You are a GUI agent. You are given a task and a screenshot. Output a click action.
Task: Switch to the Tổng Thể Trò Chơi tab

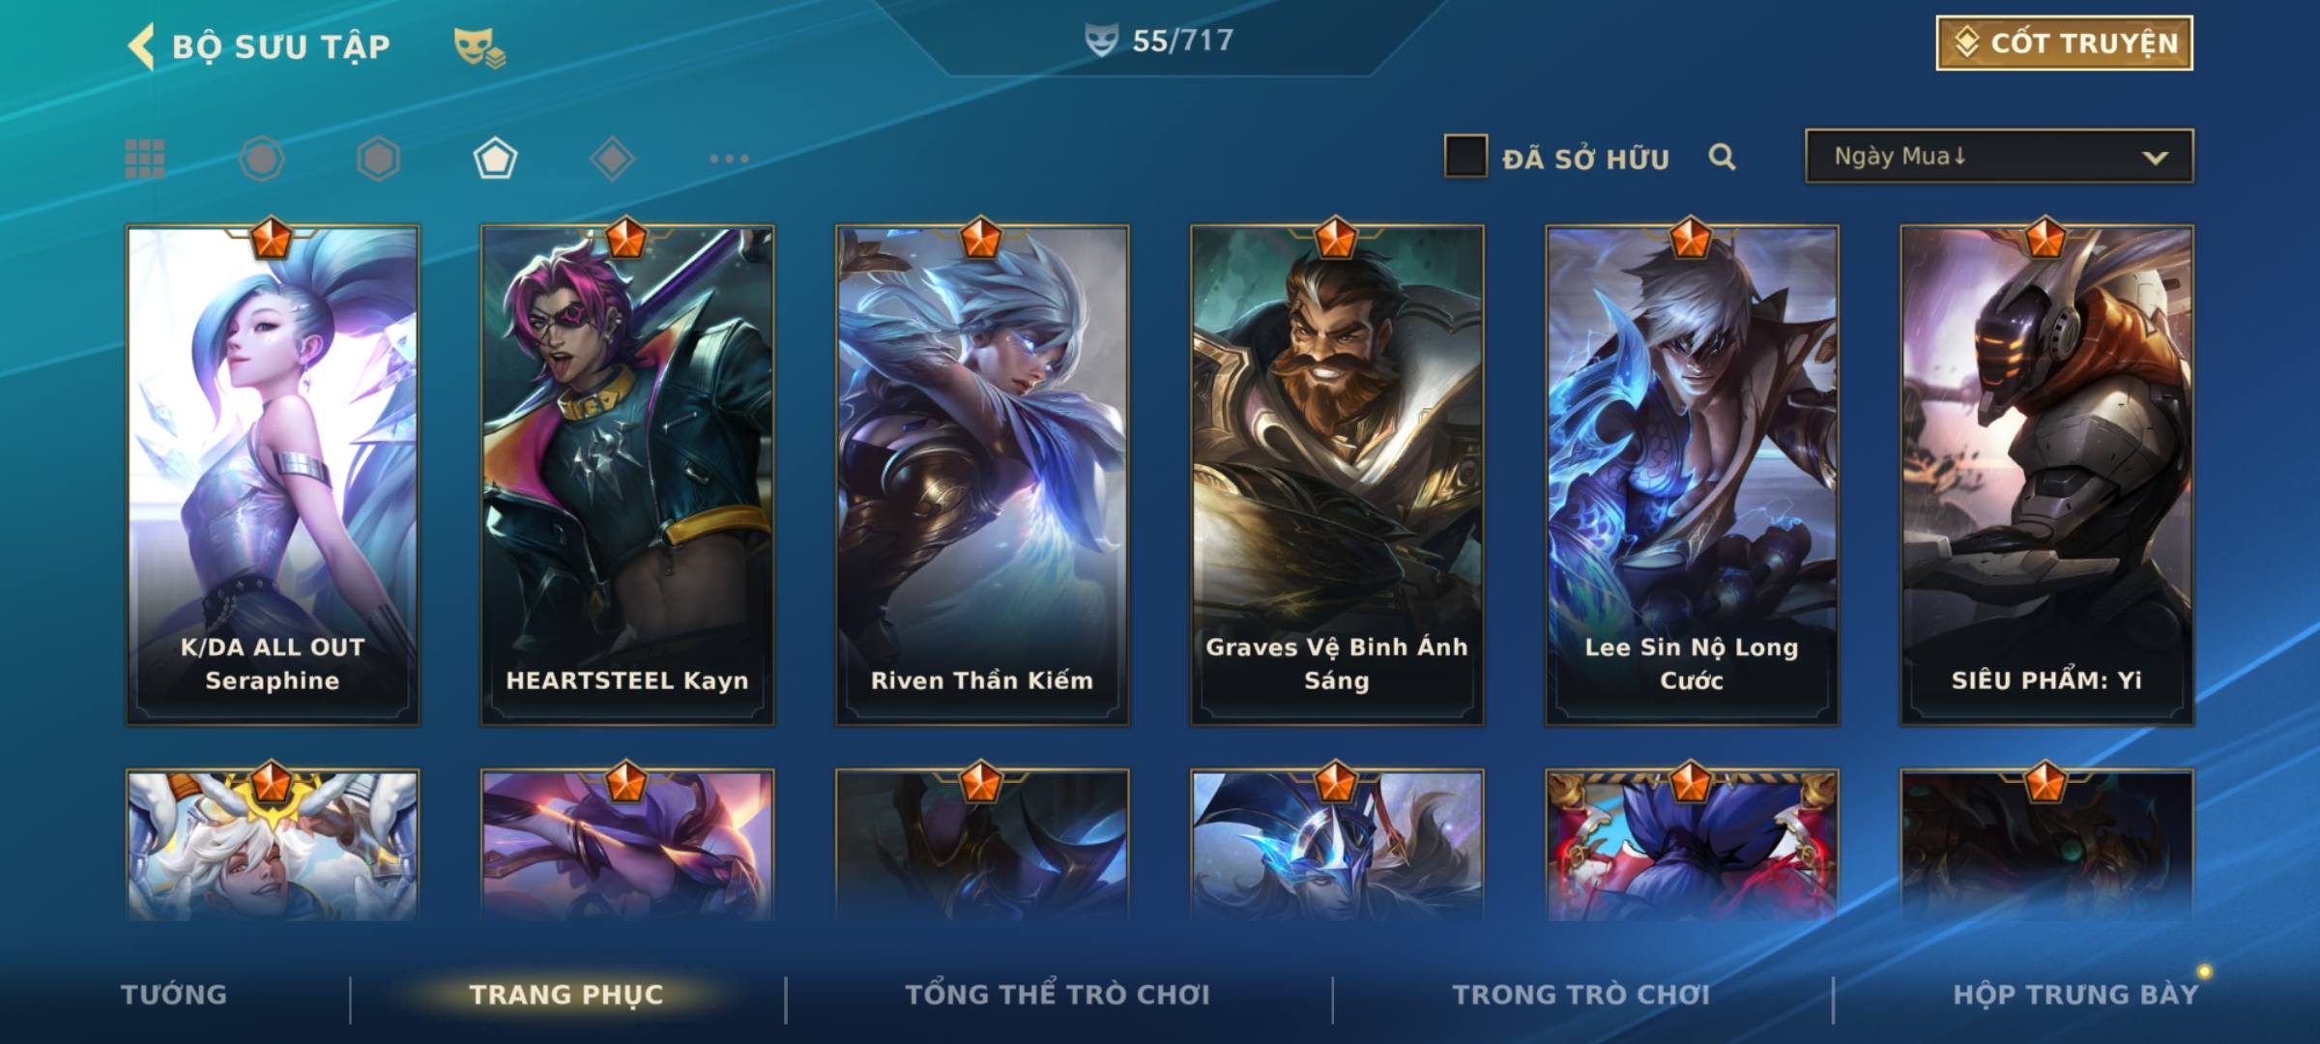(1058, 995)
